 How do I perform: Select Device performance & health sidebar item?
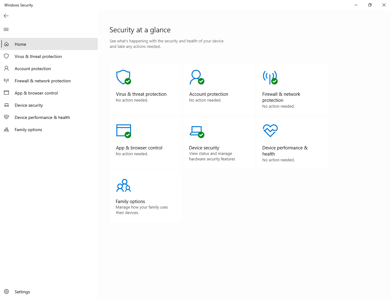pyautogui.click(x=42, y=117)
